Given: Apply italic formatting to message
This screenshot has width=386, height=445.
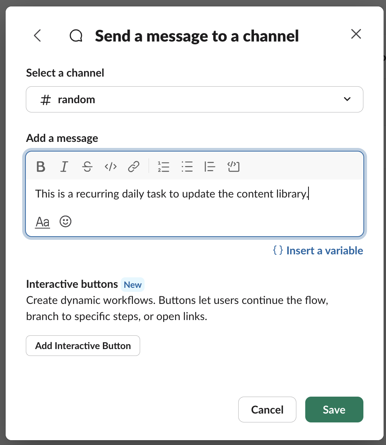Looking at the screenshot, I should (64, 166).
